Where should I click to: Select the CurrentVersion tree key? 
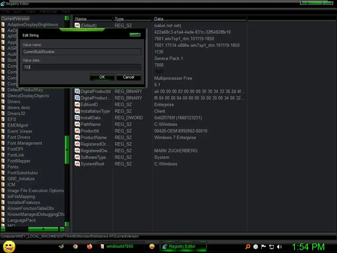[15, 18]
